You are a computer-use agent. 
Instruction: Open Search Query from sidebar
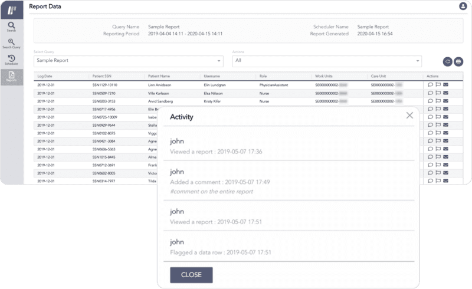click(11, 42)
